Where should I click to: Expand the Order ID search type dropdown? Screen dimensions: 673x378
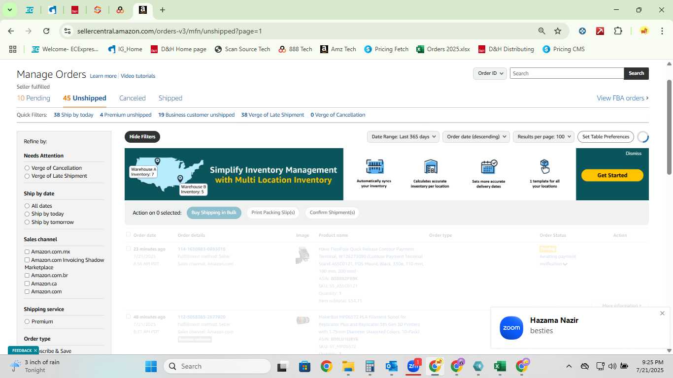[490, 73]
